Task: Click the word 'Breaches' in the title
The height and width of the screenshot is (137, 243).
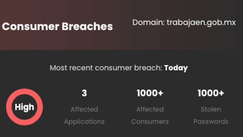Action: tap(87, 26)
